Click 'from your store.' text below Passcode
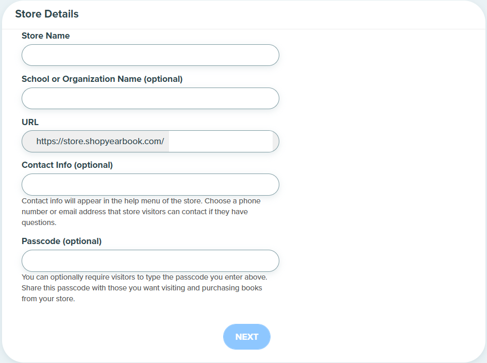Screen dimensions: 487x363 click(x=48, y=299)
